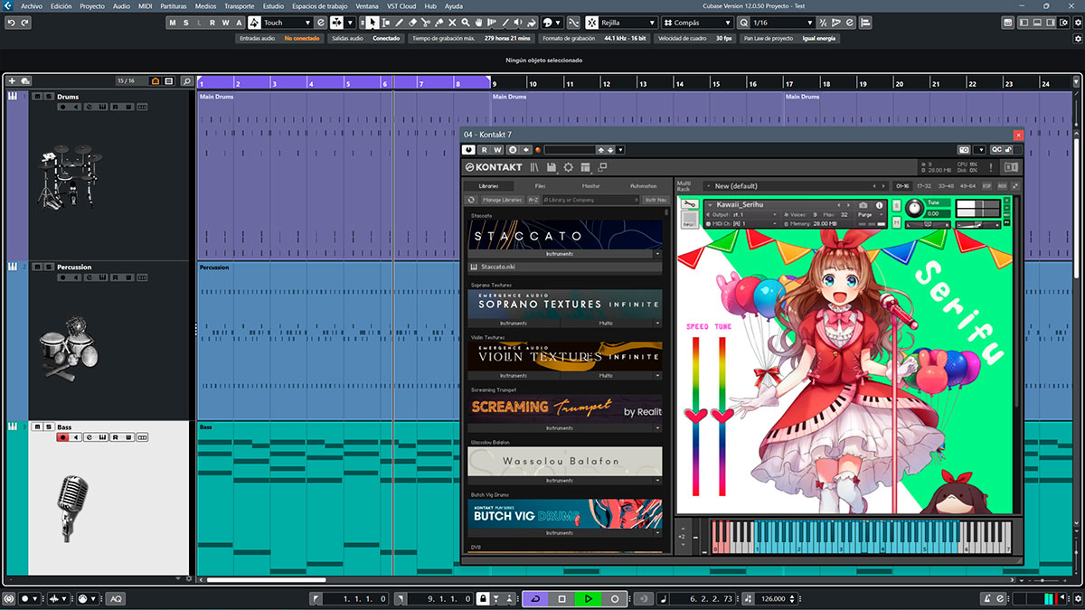Select the Object Selection arrow tool
Viewport: 1085px width, 610px height.
click(372, 23)
